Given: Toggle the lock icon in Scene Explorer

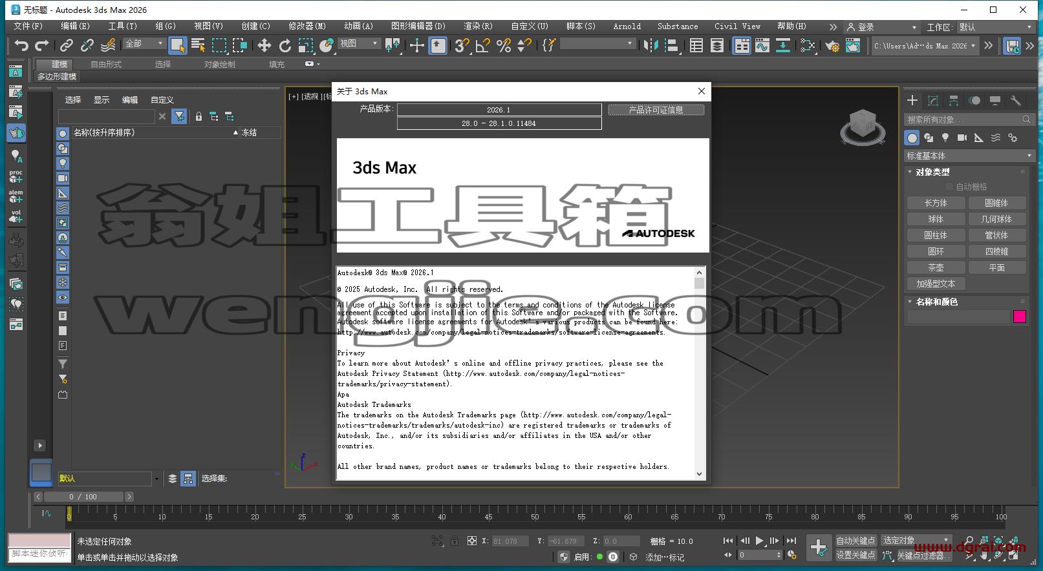Looking at the screenshot, I should (199, 116).
